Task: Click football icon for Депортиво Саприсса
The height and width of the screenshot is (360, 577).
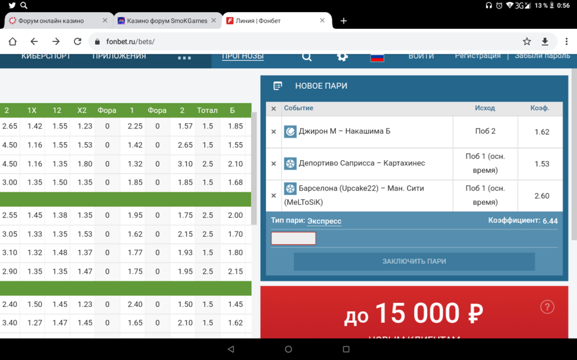Action: [x=290, y=164]
